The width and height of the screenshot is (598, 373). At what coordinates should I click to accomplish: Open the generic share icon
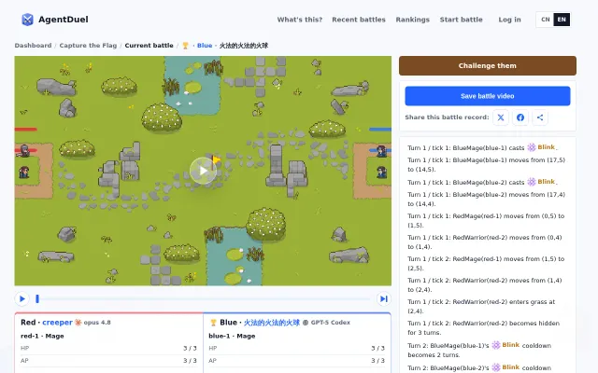540,117
